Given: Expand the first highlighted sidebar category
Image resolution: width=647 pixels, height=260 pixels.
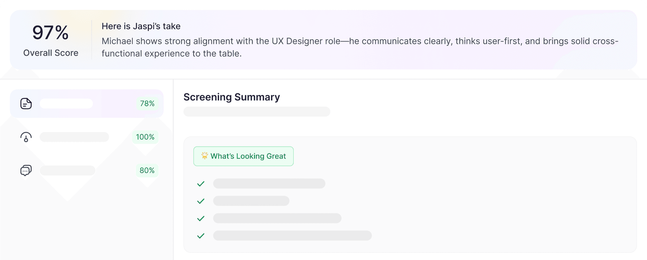Looking at the screenshot, I should click(87, 103).
